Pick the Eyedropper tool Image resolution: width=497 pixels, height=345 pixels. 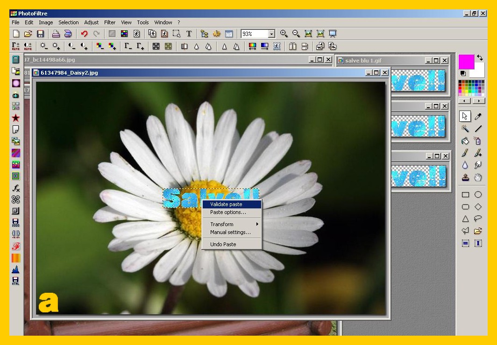[478, 116]
